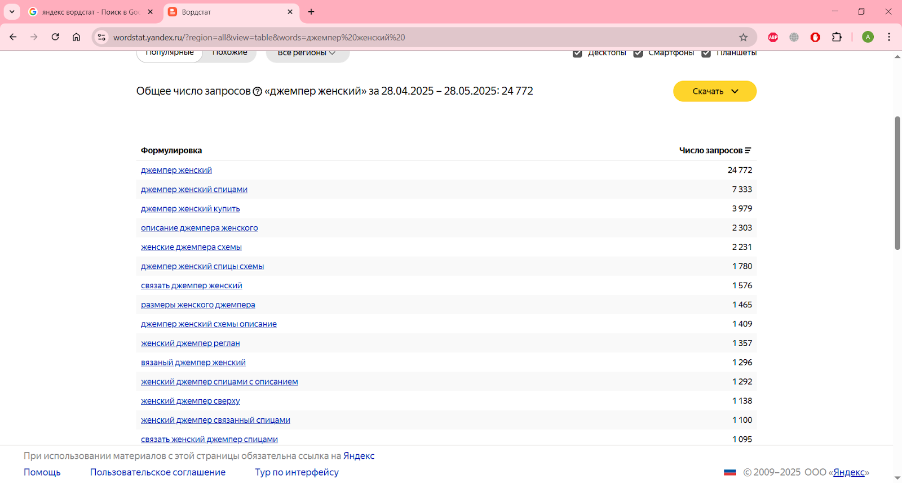The image size is (902, 483).
Task: Open связать джемпер женский link
Action: (x=192, y=285)
